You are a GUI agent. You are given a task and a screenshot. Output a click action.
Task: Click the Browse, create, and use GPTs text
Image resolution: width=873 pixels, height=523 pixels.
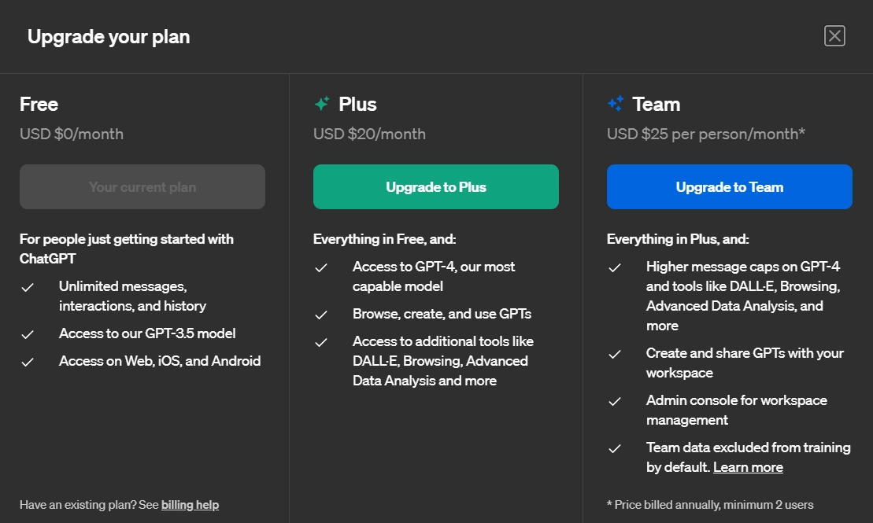pyautogui.click(x=442, y=314)
